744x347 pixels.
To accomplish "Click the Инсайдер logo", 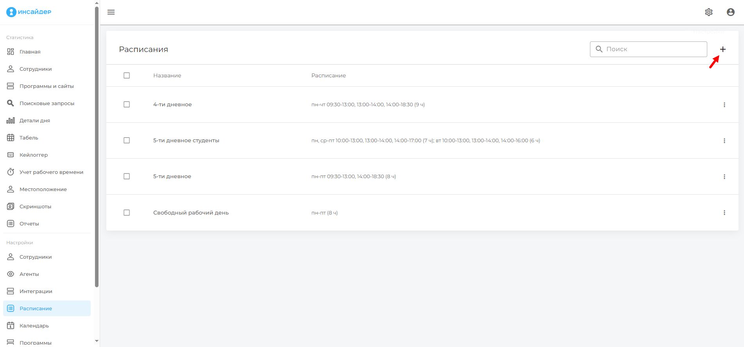I will (29, 12).
